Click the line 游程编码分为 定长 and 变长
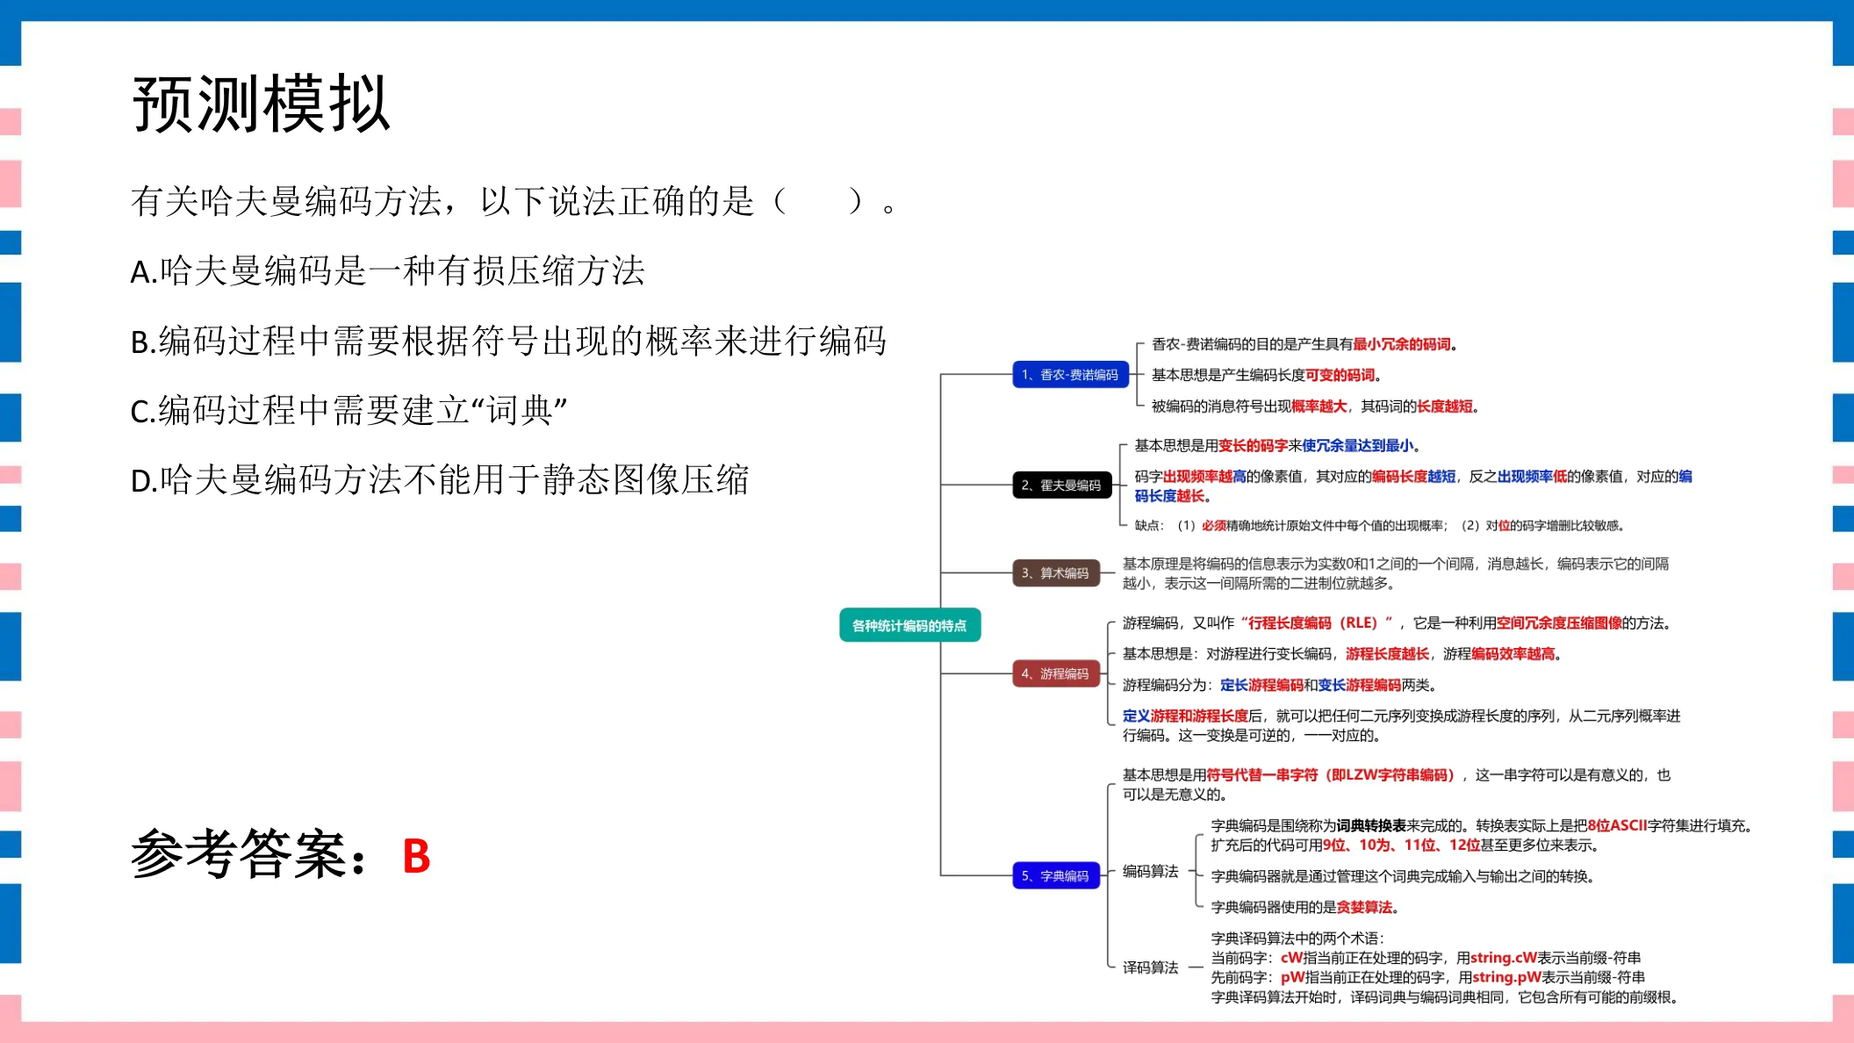The width and height of the screenshot is (1854, 1043). click(x=1280, y=685)
